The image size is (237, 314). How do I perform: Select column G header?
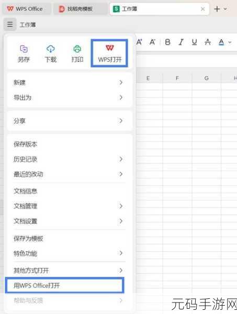coord(207,78)
